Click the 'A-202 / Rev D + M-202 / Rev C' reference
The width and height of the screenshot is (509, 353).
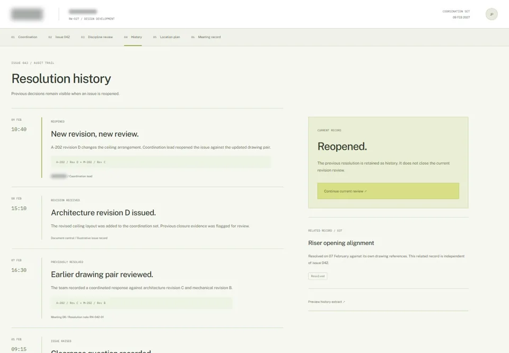pyautogui.click(x=161, y=162)
